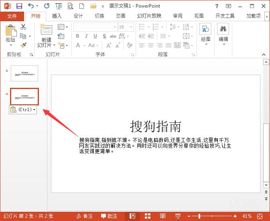270x221 pixels.
Task: Click the Redo/Repeat icon
Action: [47, 6]
